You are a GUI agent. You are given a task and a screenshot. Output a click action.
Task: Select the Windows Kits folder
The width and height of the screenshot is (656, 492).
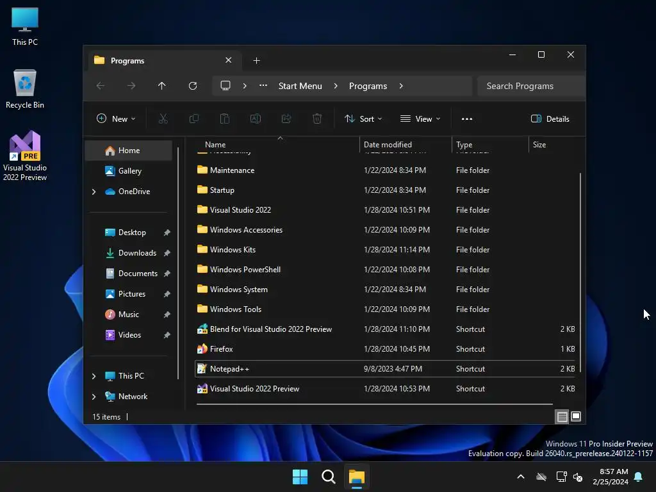385,250
